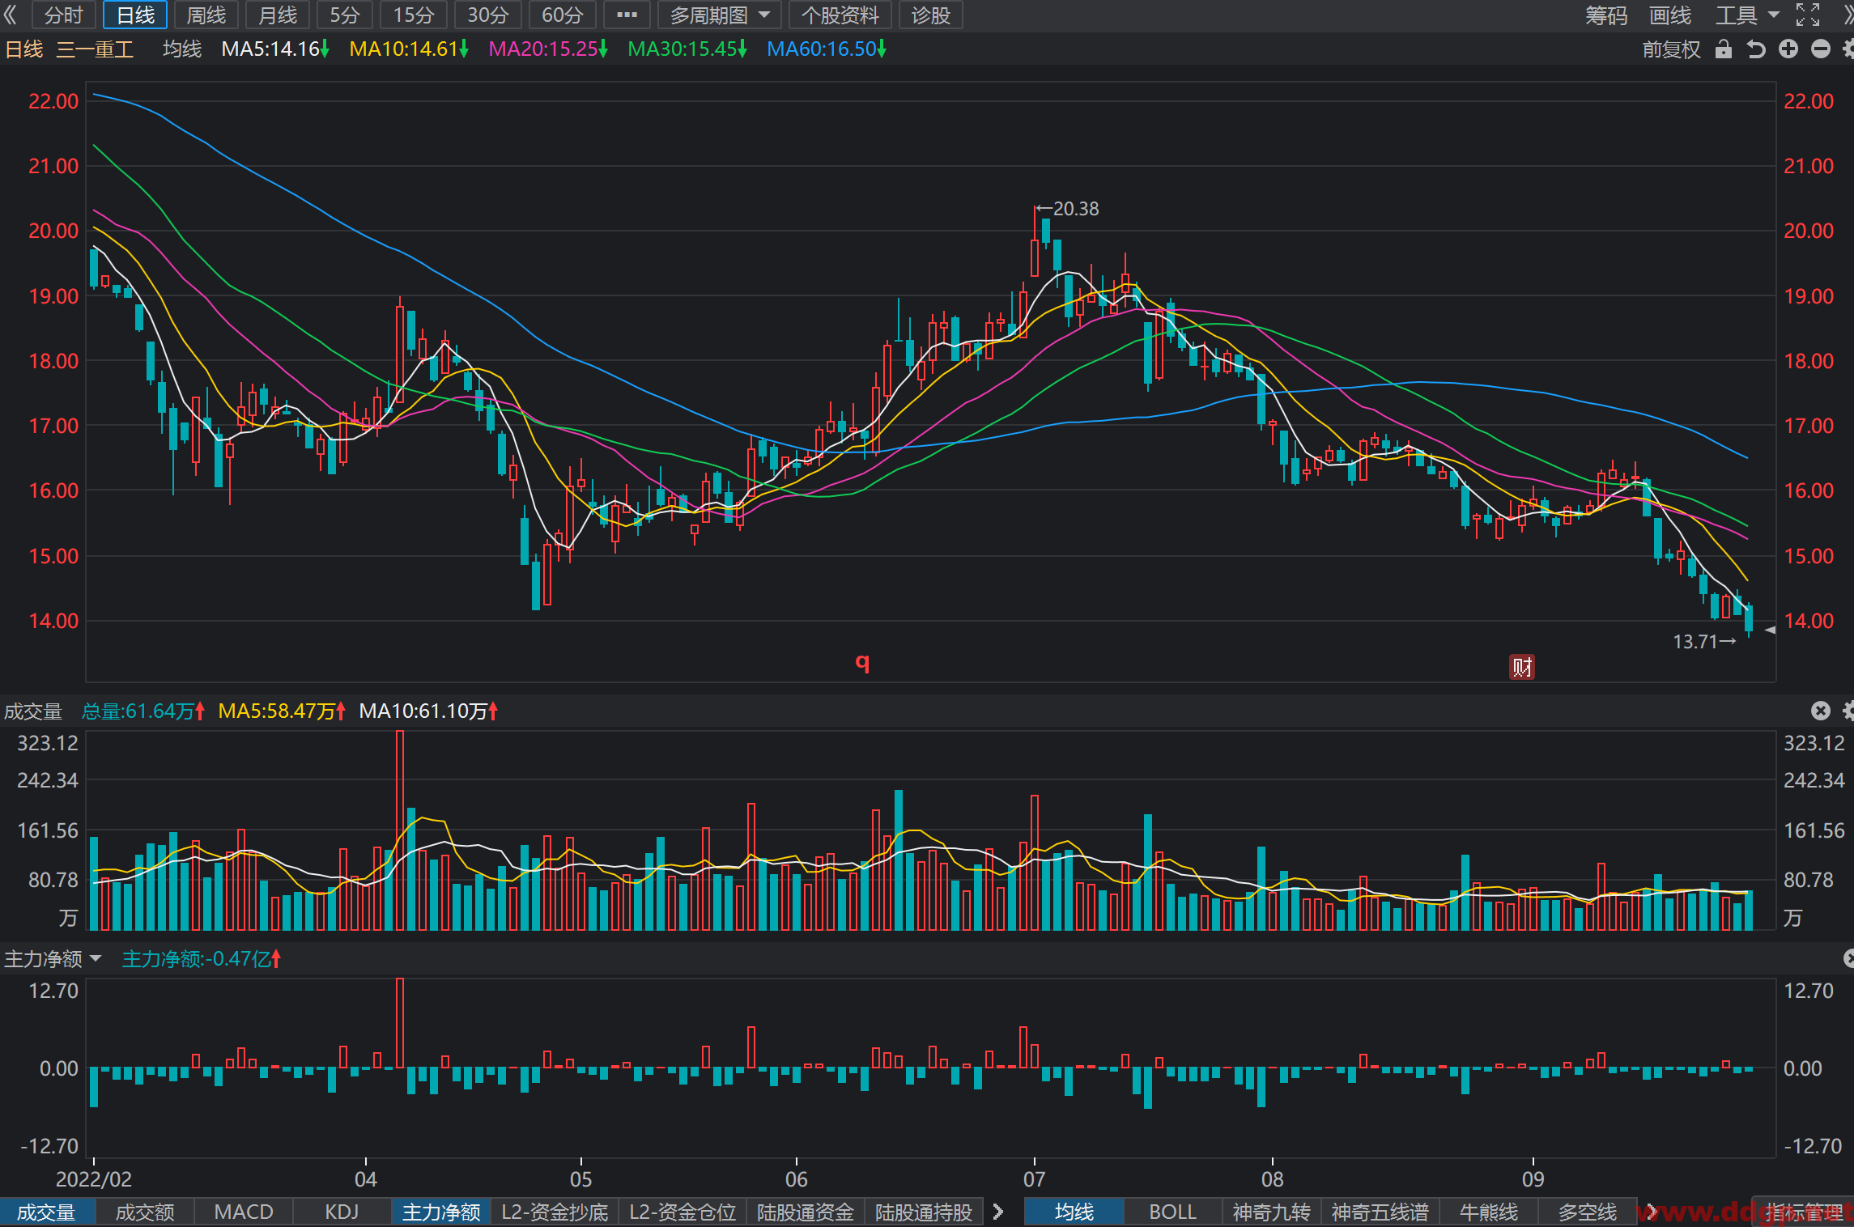The width and height of the screenshot is (1854, 1227).
Task: Close the 主力净额 indicator panel
Action: (x=1848, y=958)
